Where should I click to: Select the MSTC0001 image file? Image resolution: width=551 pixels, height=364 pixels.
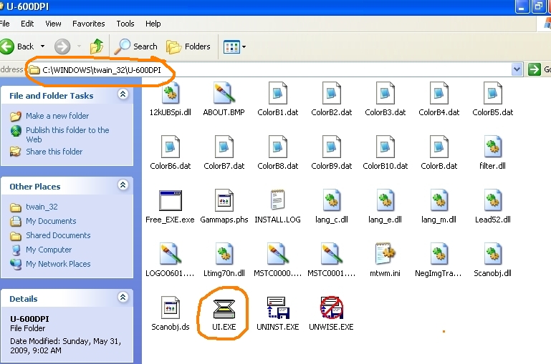(331, 260)
